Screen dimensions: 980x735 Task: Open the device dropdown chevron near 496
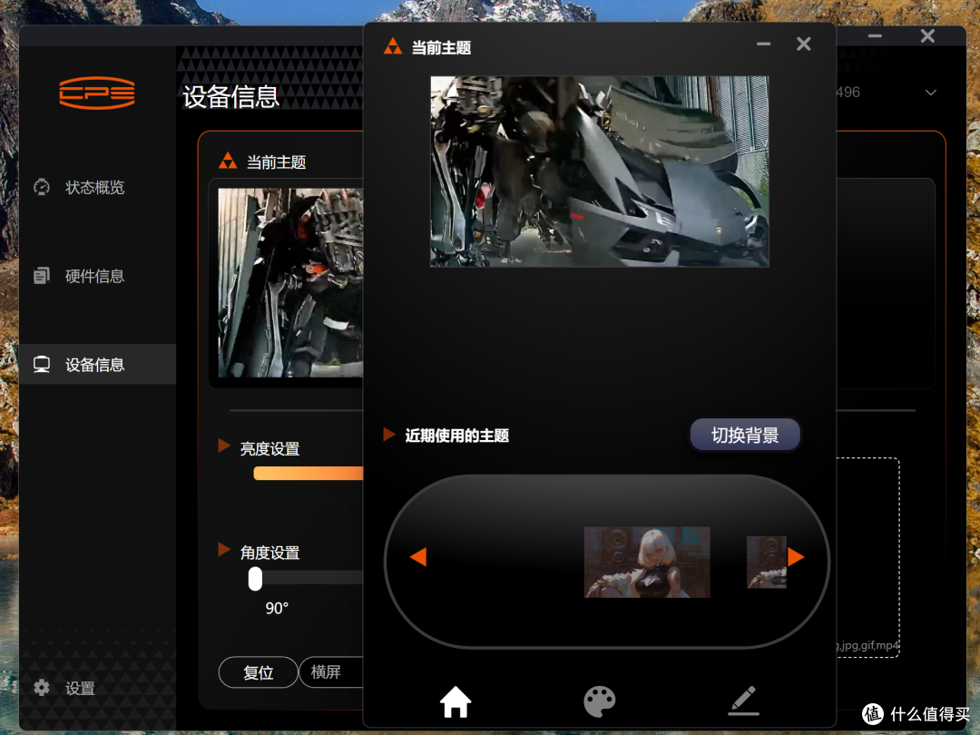coord(931,93)
